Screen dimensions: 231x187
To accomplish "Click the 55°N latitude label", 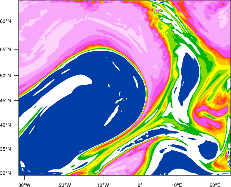I will 5,49.
